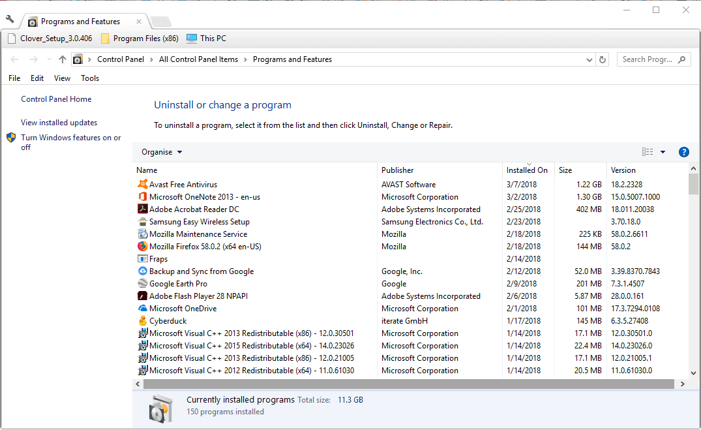Select the Avast Free Antivirus icon

point(143,185)
